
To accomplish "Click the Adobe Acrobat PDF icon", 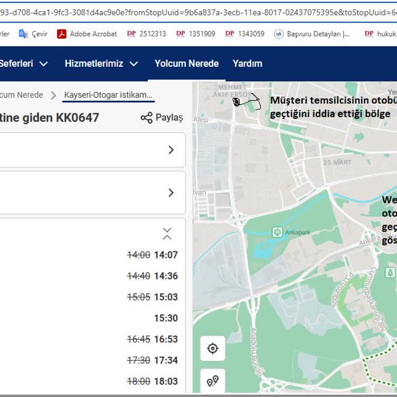I will coord(62,34).
